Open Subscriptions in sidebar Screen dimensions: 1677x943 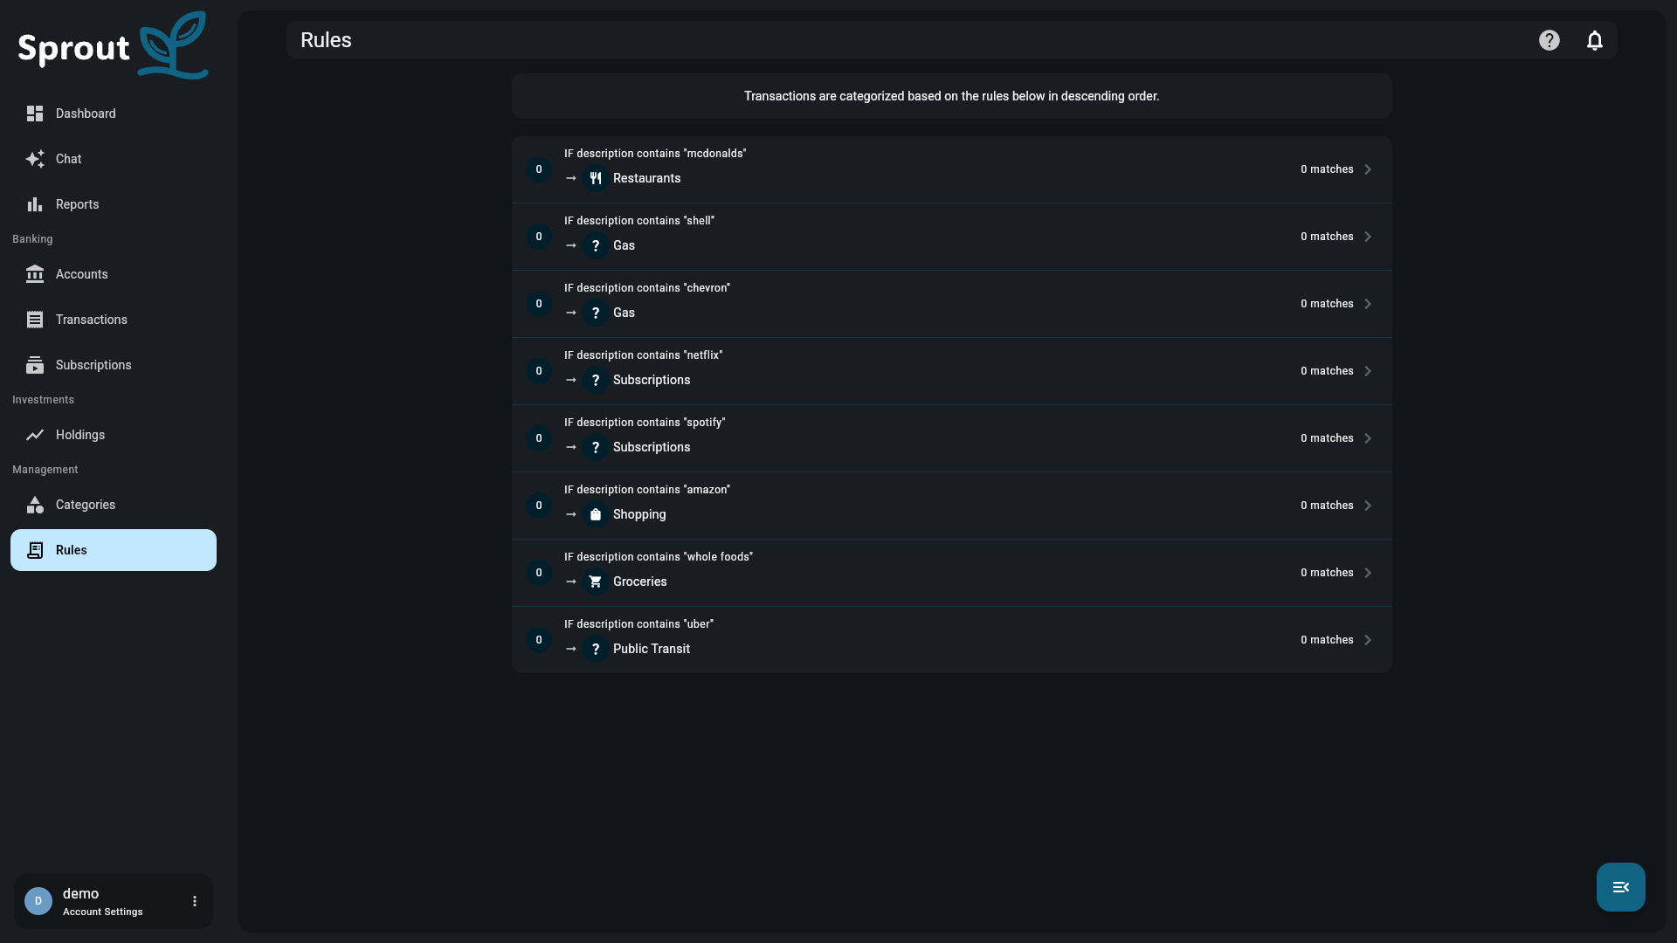[114, 365]
